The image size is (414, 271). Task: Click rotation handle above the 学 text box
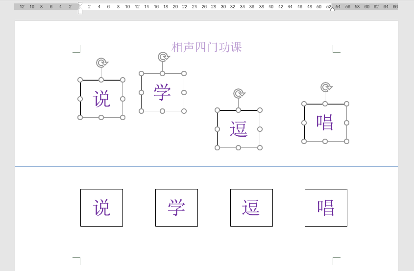[164, 57]
